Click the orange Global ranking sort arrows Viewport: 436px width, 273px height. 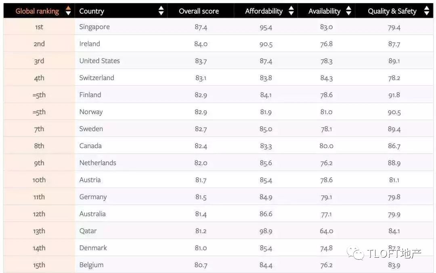point(68,11)
